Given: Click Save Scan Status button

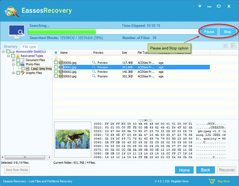Looking at the screenshot, I should click(17, 170).
